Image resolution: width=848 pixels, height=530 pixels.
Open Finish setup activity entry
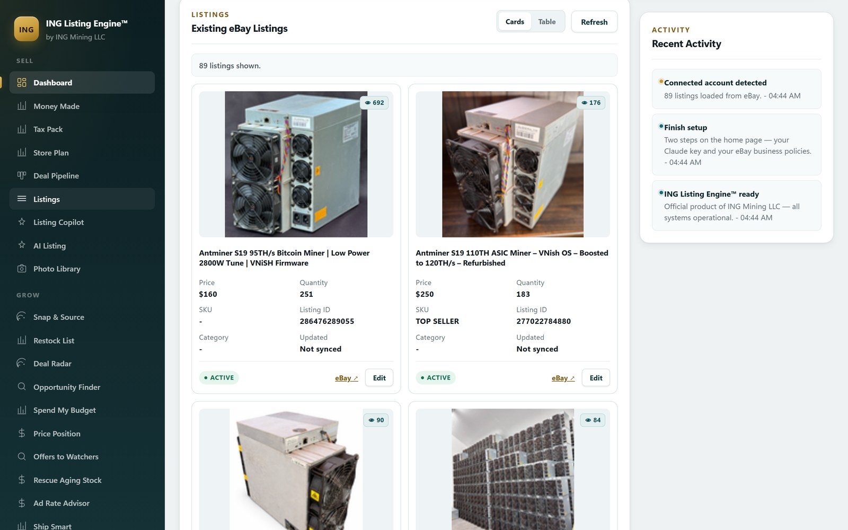pos(736,145)
